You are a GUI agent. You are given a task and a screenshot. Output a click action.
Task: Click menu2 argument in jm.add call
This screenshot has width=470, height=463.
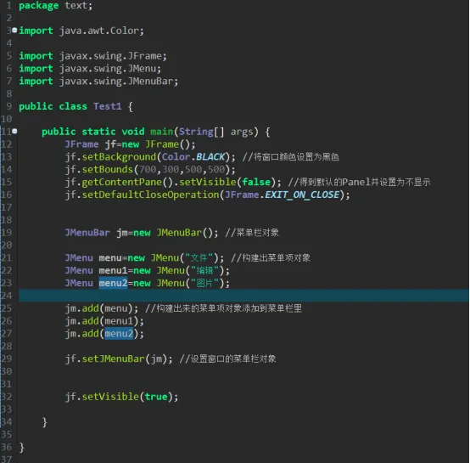point(119,333)
